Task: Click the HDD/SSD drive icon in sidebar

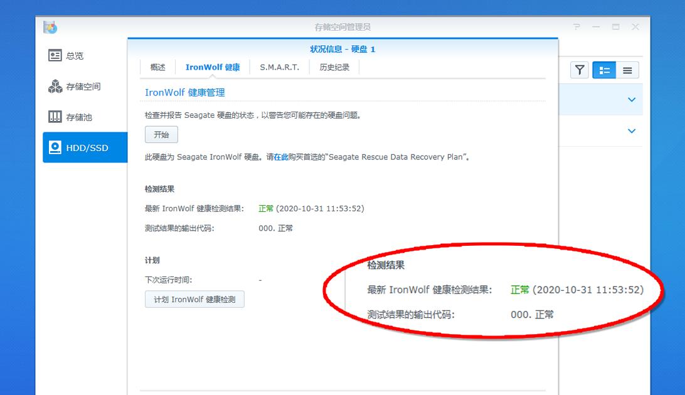Action: click(x=55, y=147)
